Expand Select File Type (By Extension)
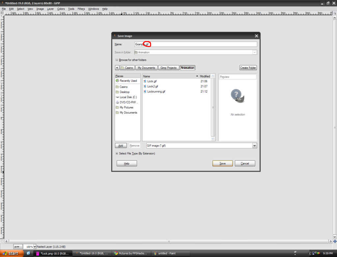This screenshot has height=257, width=337. [x=117, y=153]
